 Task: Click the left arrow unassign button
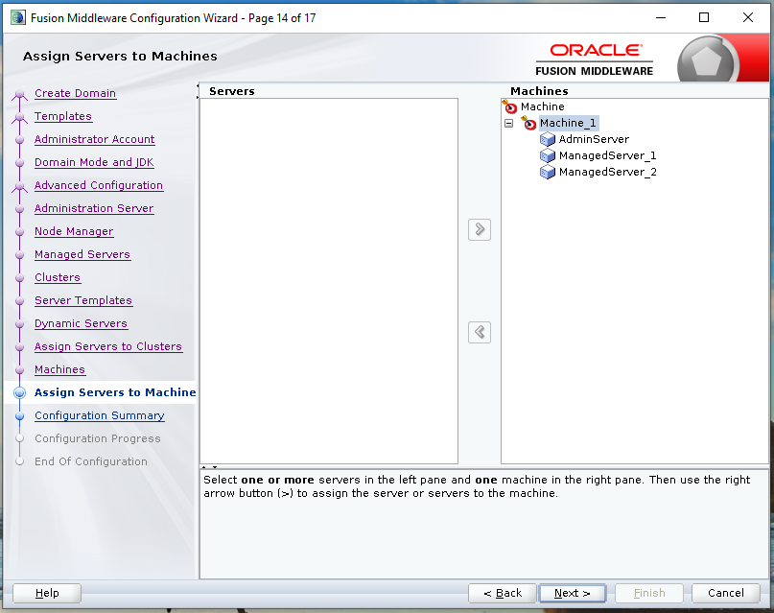tap(480, 332)
